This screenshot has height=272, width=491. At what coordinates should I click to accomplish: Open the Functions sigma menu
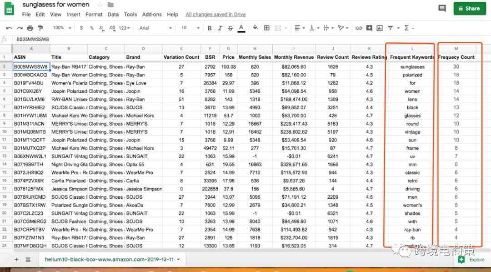pos(406,28)
